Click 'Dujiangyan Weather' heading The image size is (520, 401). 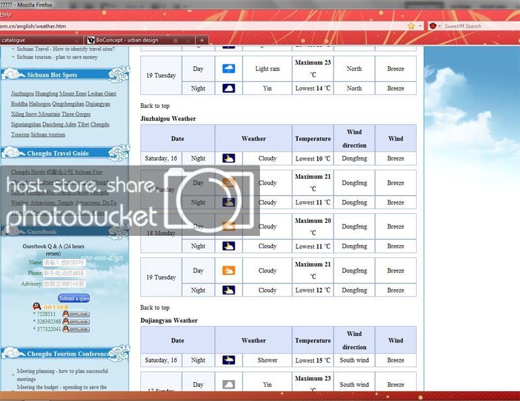(x=169, y=320)
